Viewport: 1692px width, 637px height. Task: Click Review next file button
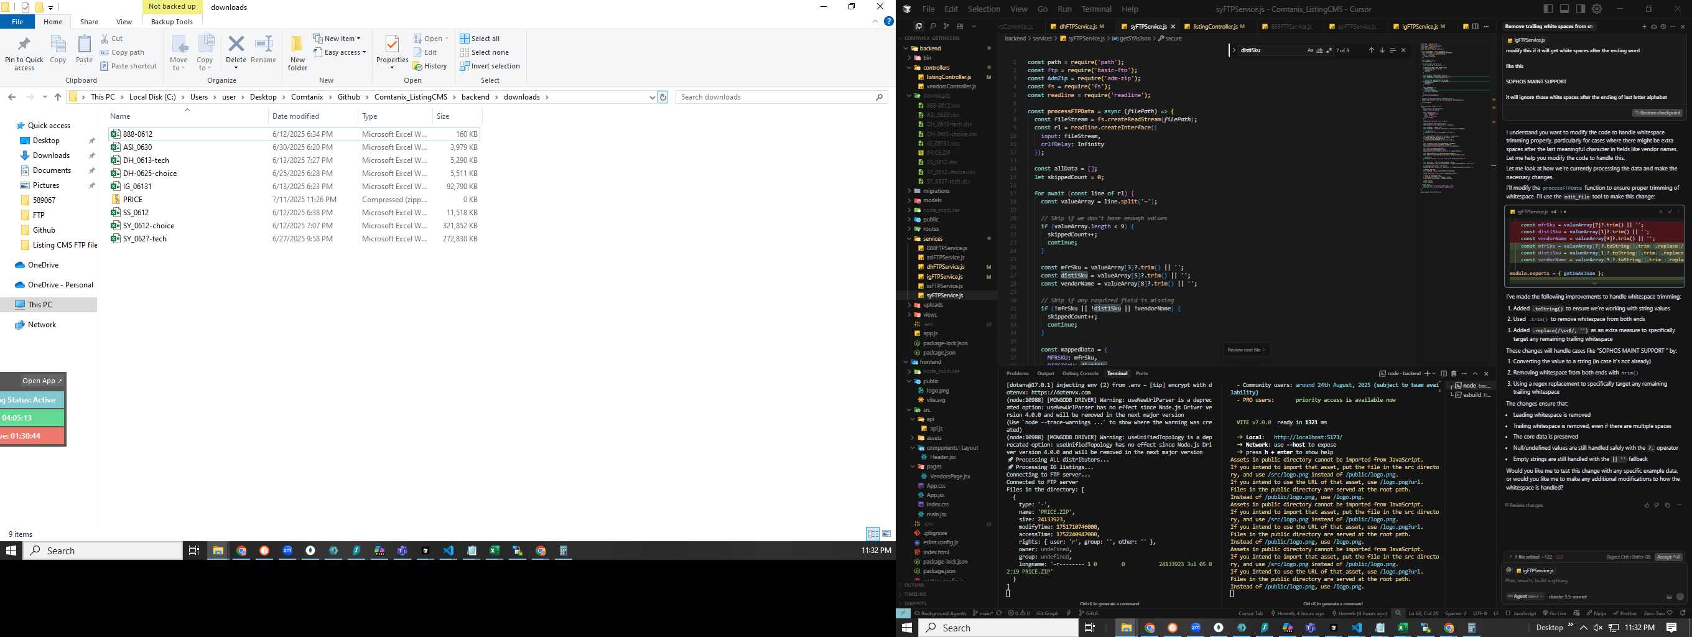tap(1246, 350)
